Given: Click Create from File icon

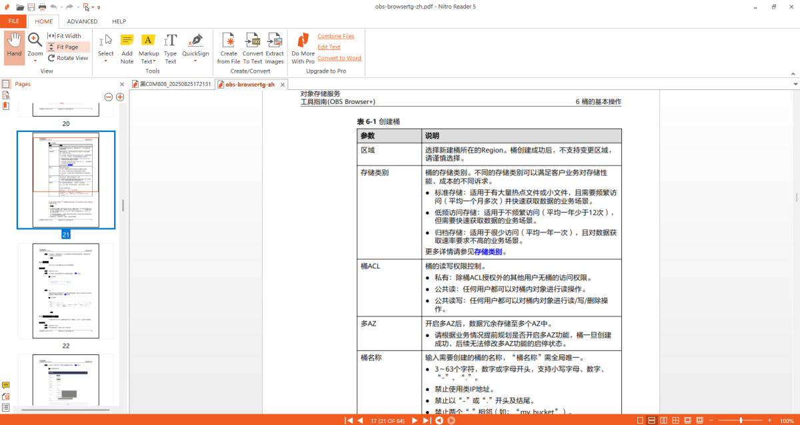Looking at the screenshot, I should tap(229, 47).
